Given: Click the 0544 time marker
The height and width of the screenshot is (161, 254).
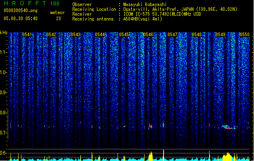Looking at the screenshot, I should [x=100, y=35].
